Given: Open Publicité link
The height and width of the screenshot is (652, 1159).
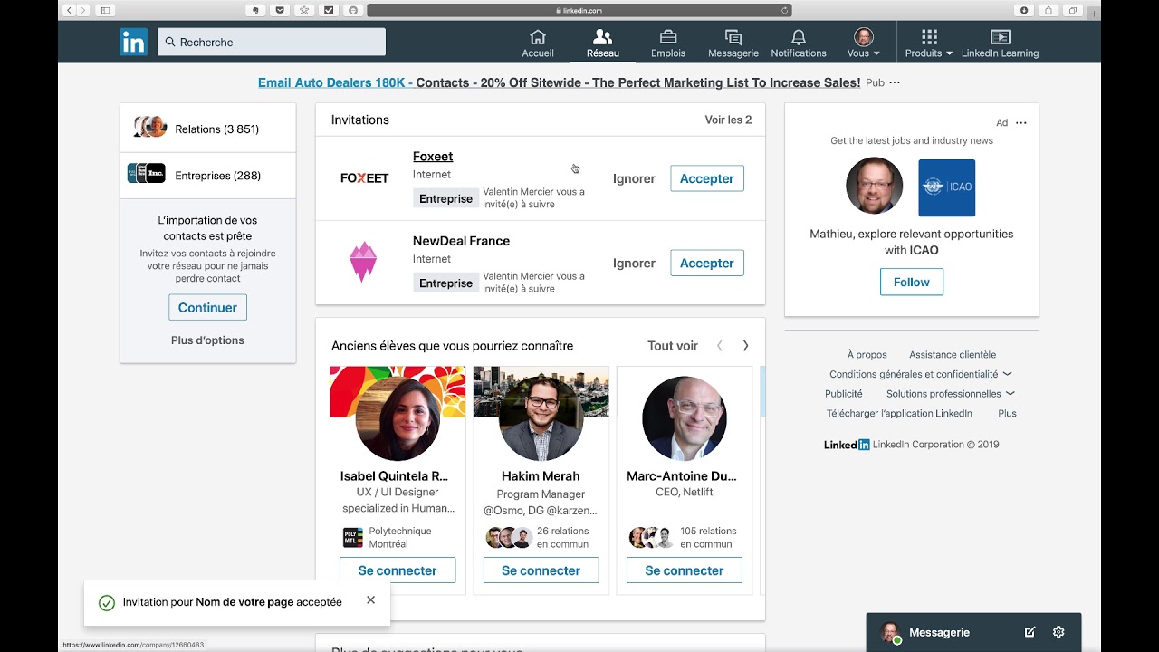Looking at the screenshot, I should (x=844, y=394).
